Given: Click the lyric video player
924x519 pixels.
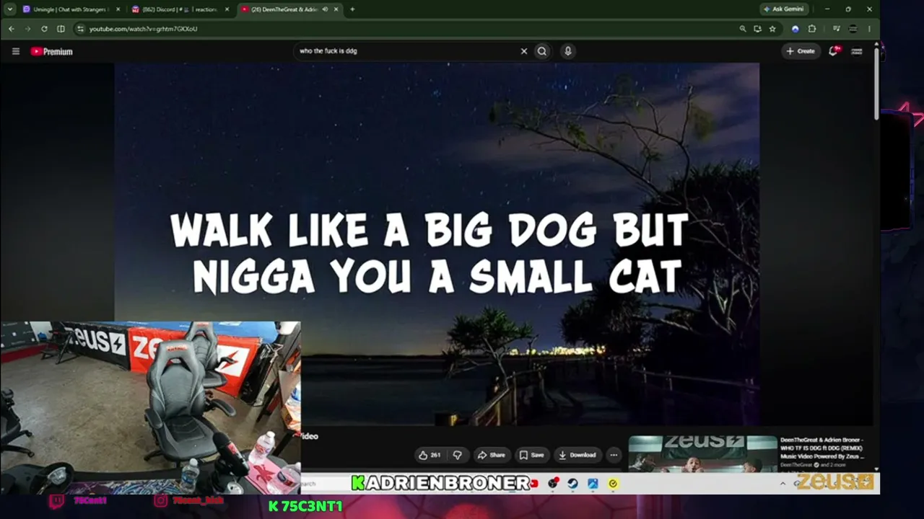Looking at the screenshot, I should 437,244.
